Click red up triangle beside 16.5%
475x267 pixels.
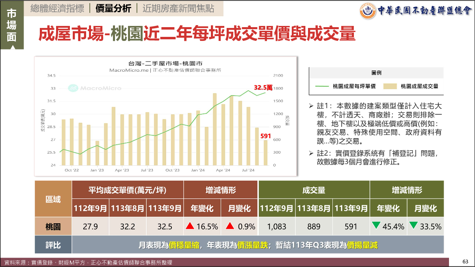190,226
